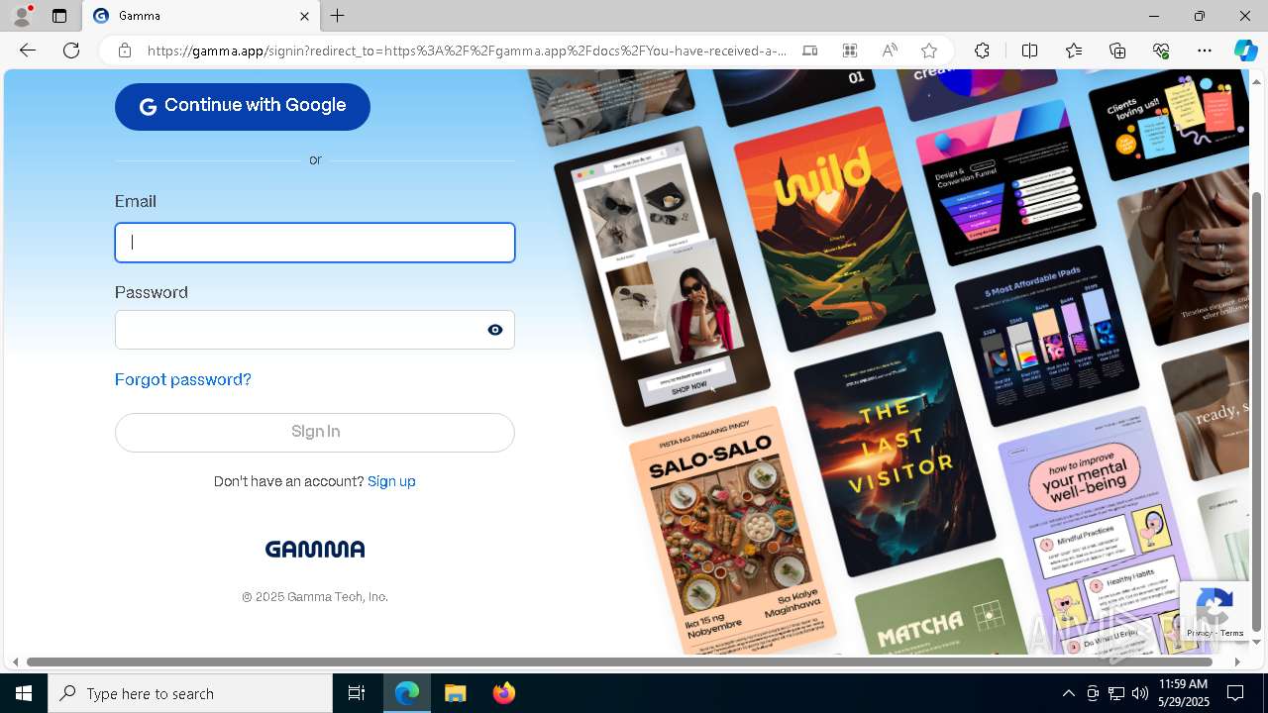Open tab actions menu icon
Screen dimensions: 1268x713
(x=59, y=16)
